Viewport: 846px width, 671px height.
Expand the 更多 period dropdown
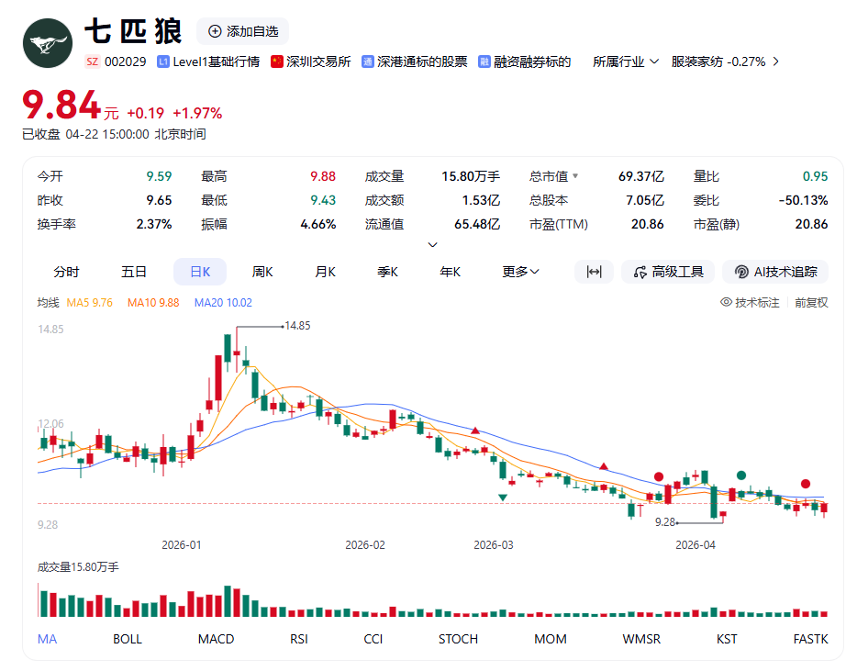tap(520, 272)
